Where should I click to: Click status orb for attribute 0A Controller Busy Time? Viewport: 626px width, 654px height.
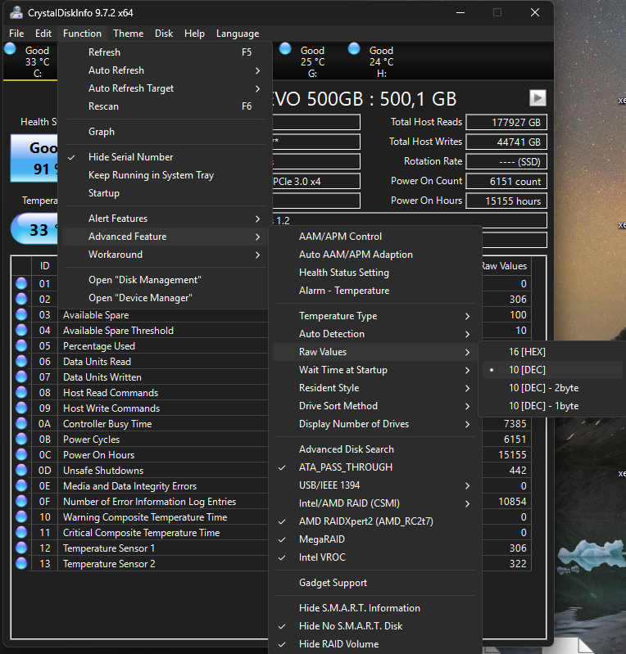21,424
